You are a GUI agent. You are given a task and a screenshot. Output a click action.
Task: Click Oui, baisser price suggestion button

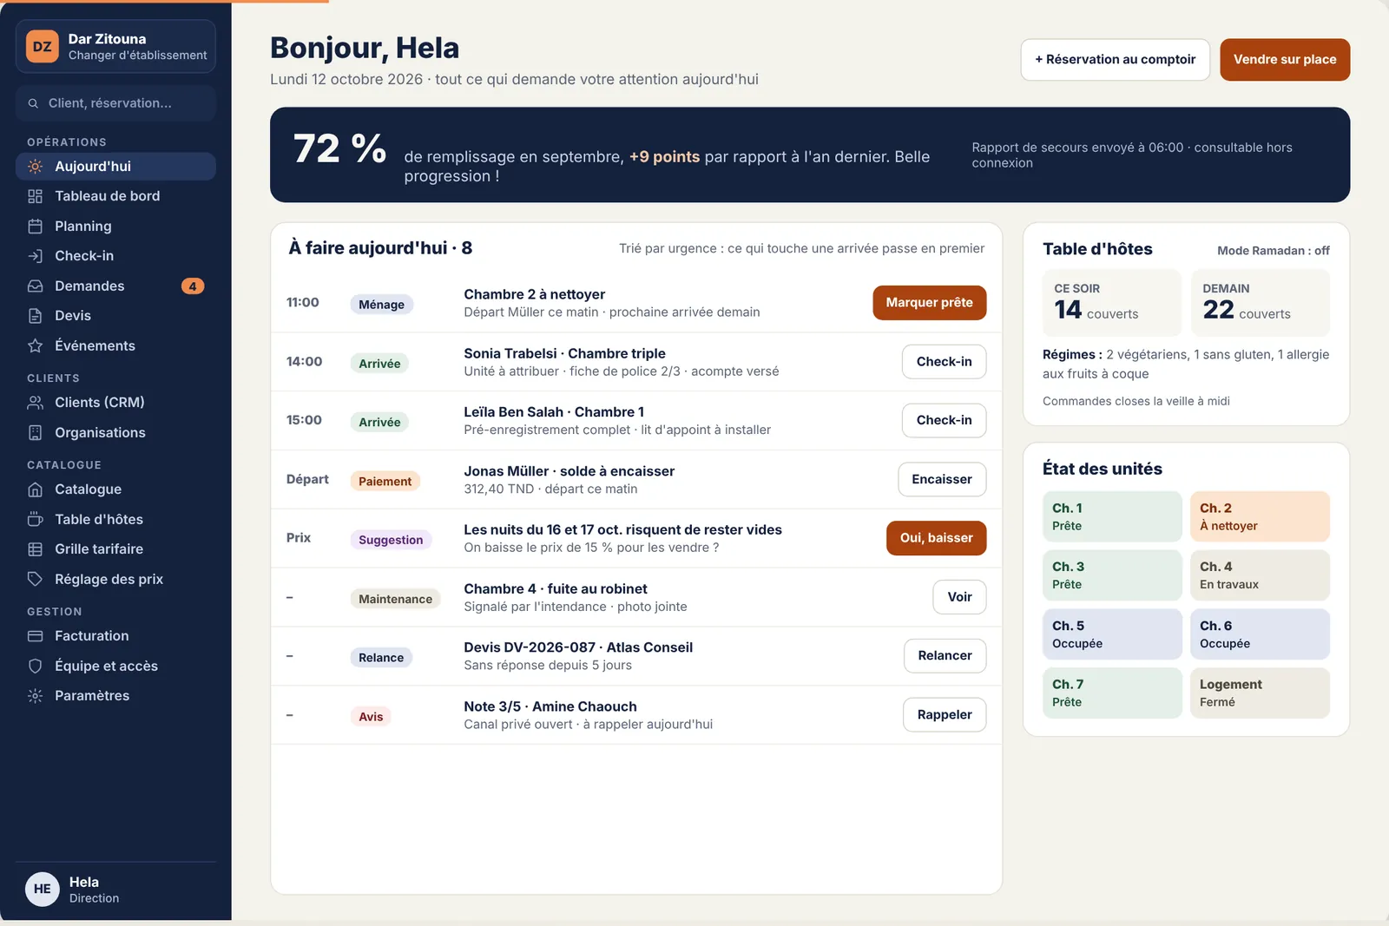(936, 538)
